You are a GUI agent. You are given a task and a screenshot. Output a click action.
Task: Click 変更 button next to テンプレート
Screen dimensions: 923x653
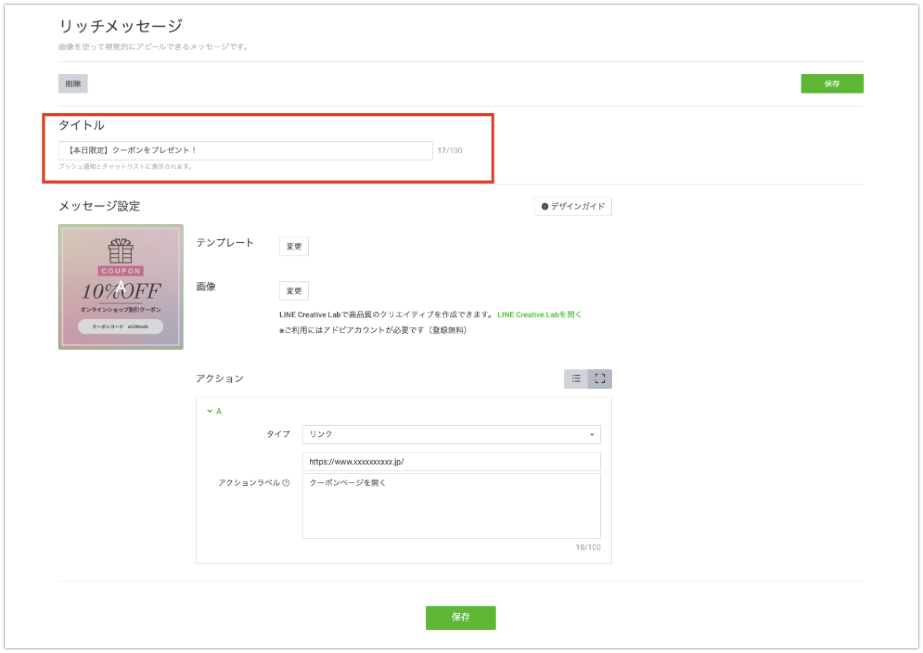tap(294, 246)
